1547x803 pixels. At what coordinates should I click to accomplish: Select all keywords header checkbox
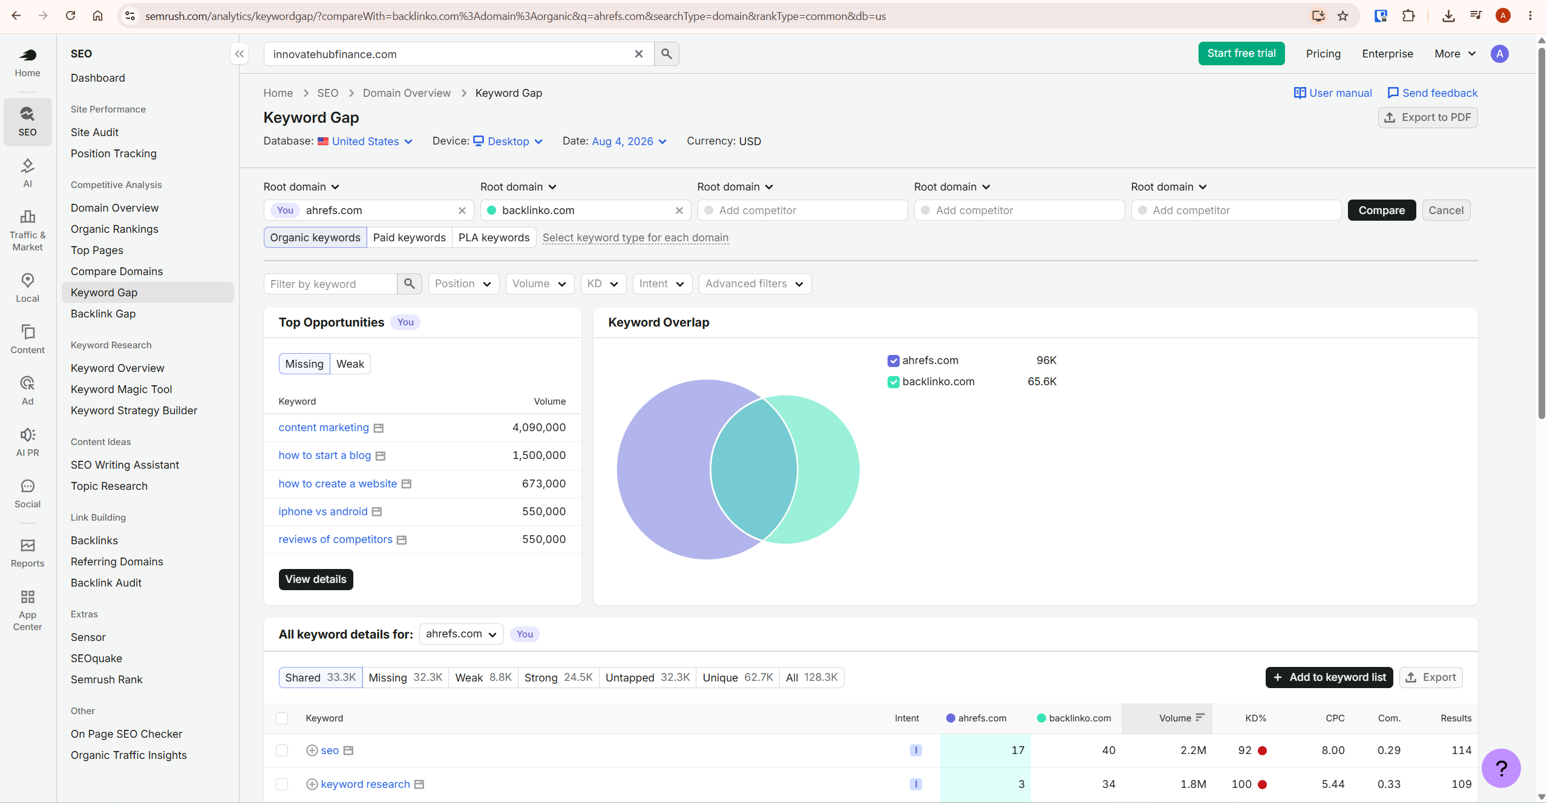click(282, 718)
